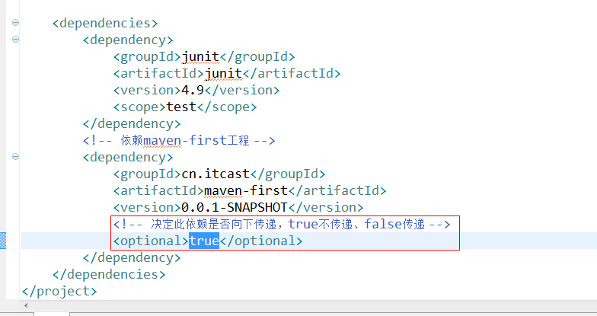Click the opening <optional> tag
The width and height of the screenshot is (597, 316).
coord(150,241)
